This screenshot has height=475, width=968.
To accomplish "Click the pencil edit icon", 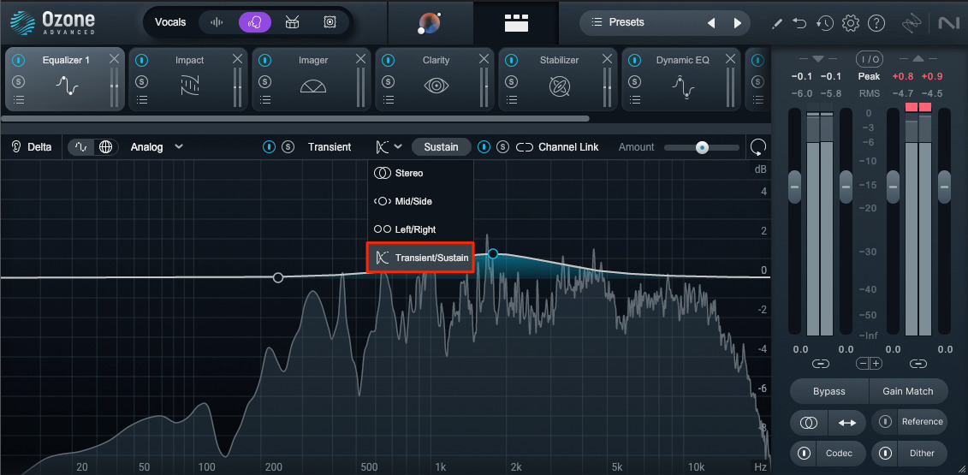I will 777,23.
